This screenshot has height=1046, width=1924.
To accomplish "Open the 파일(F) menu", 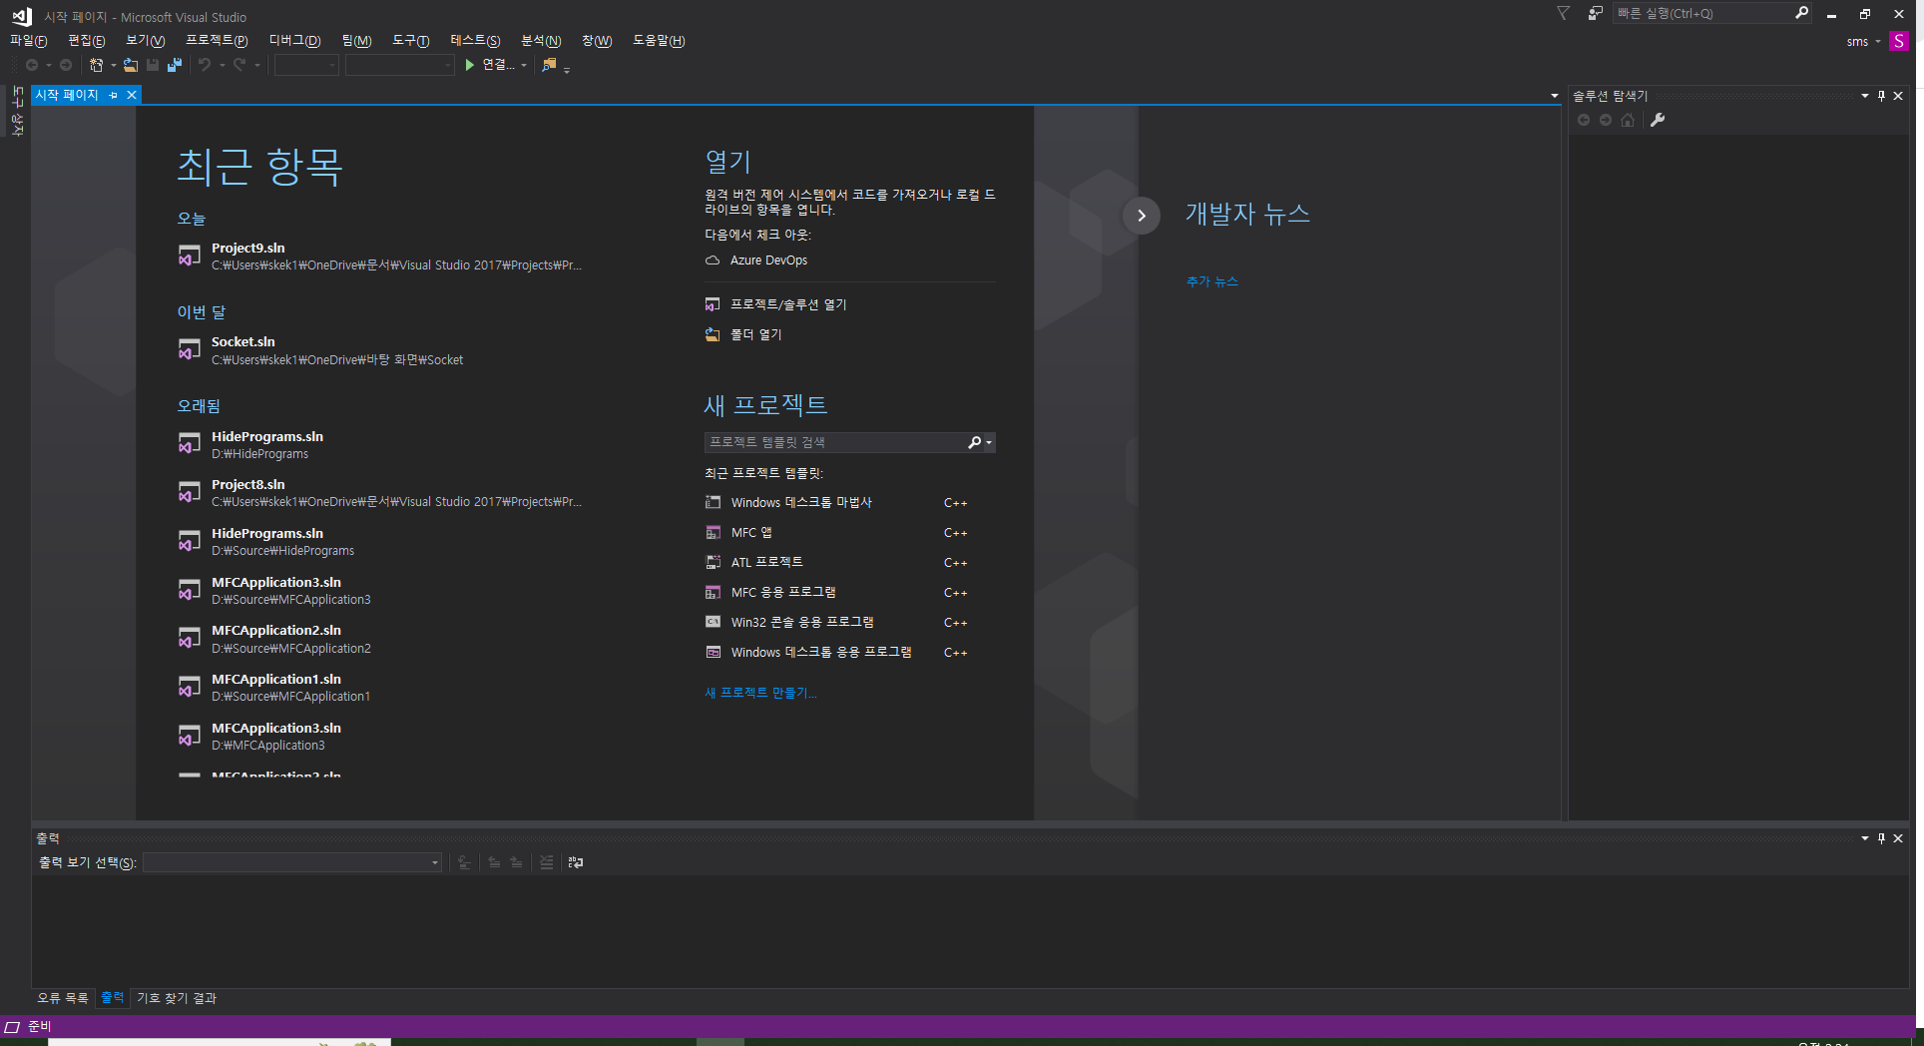I will tap(28, 41).
